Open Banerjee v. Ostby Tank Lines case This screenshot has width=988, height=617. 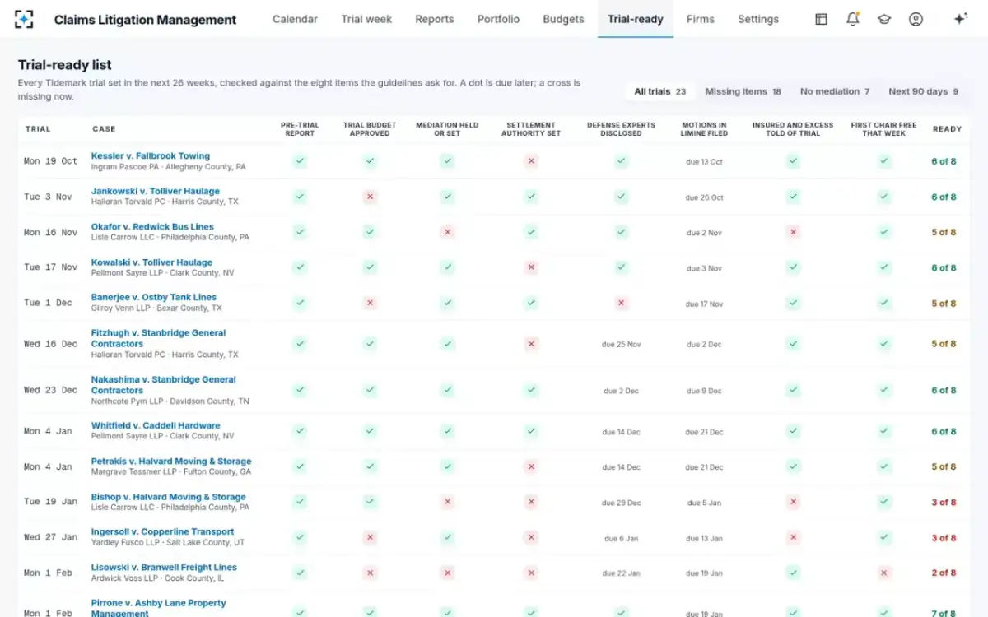[154, 297]
